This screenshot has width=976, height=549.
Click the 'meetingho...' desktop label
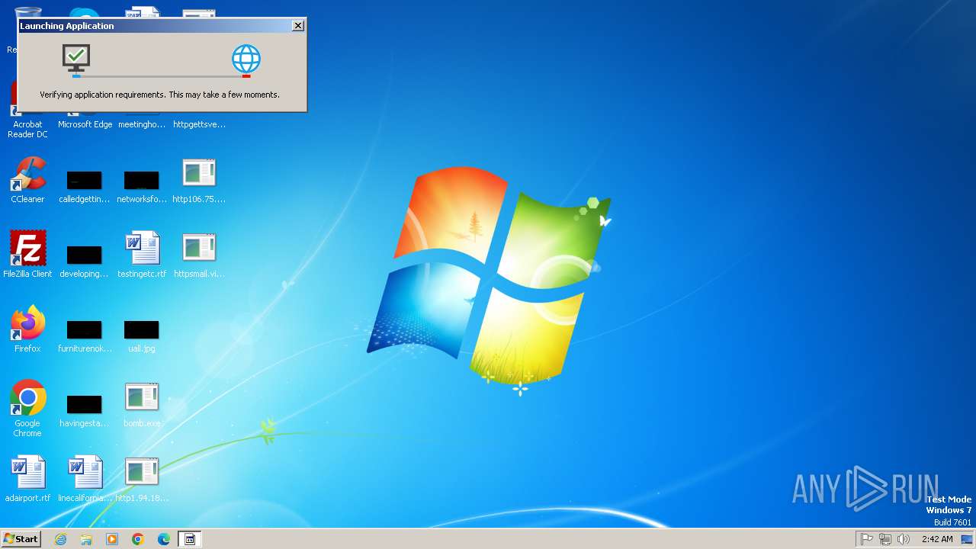(142, 124)
